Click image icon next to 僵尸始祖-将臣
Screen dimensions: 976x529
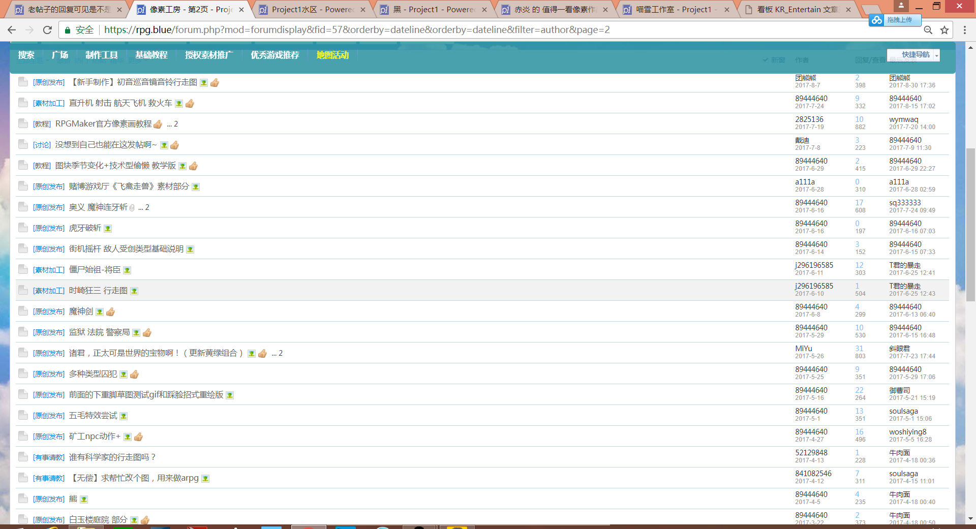pyautogui.click(x=127, y=270)
